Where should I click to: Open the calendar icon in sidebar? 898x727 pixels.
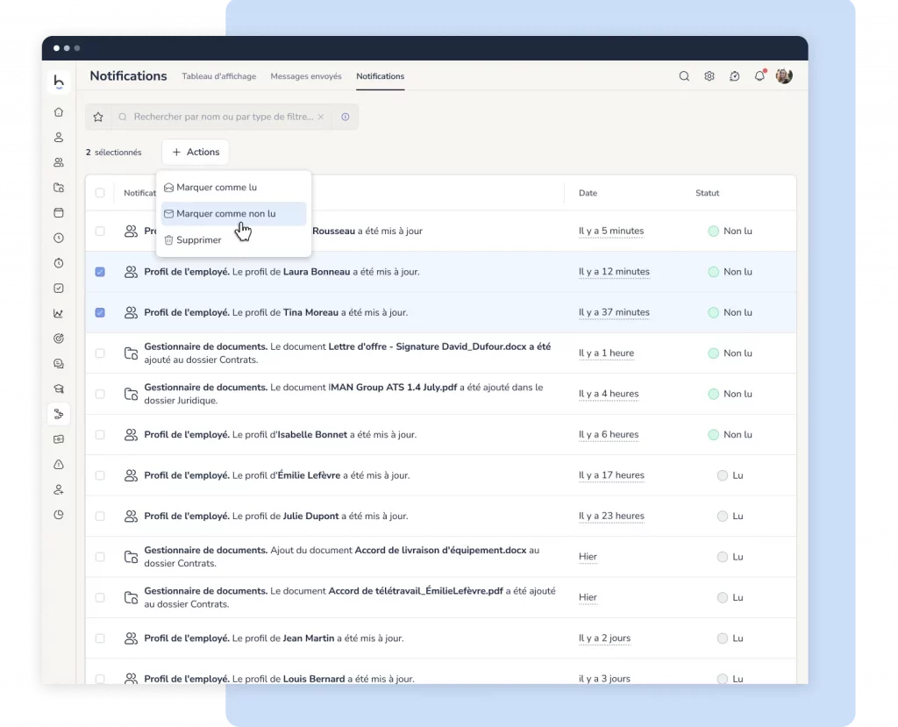pyautogui.click(x=59, y=212)
